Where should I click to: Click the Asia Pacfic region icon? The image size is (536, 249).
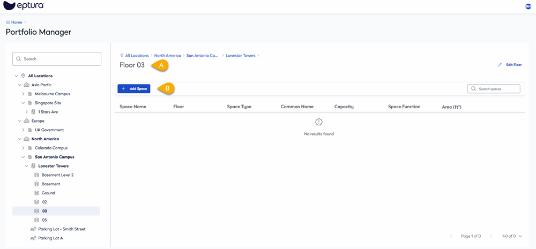(26, 85)
